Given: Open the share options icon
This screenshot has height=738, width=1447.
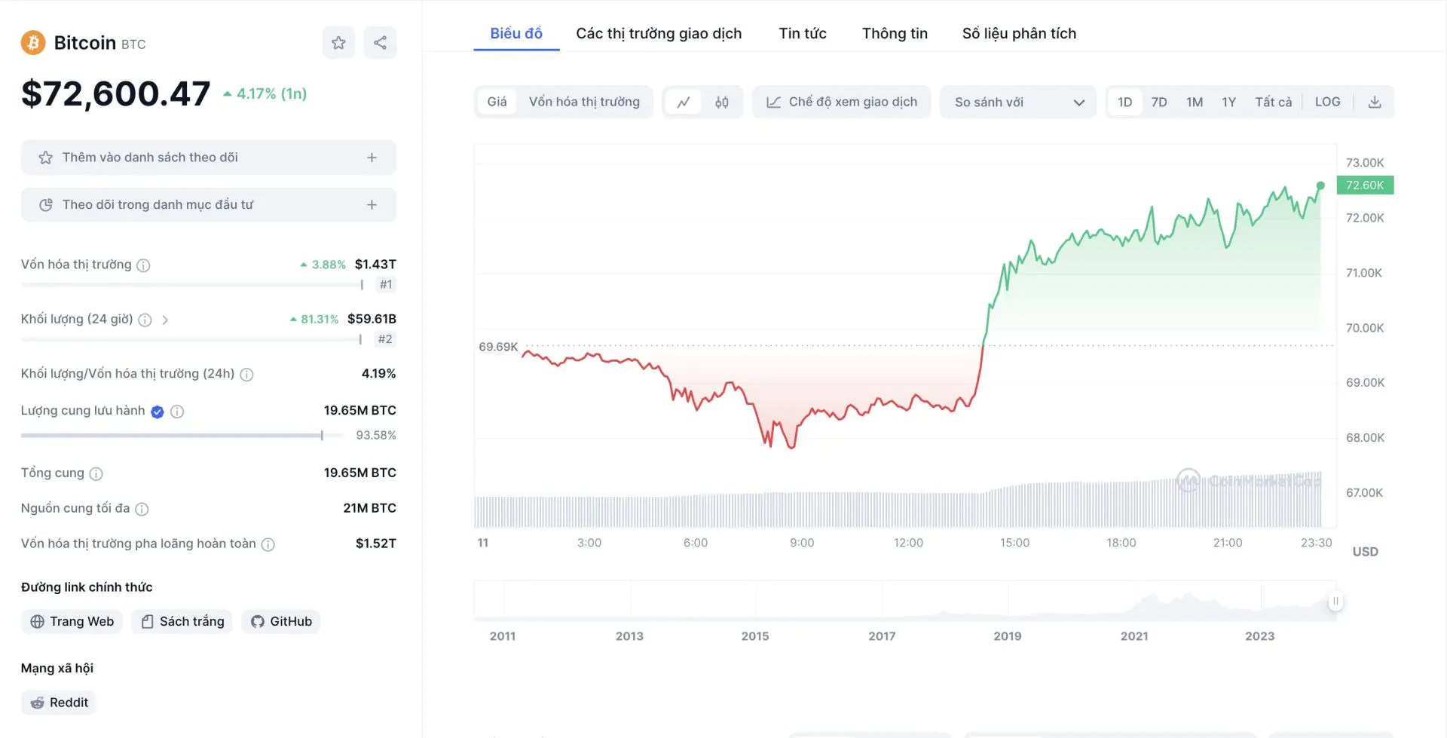Looking at the screenshot, I should coord(380,43).
